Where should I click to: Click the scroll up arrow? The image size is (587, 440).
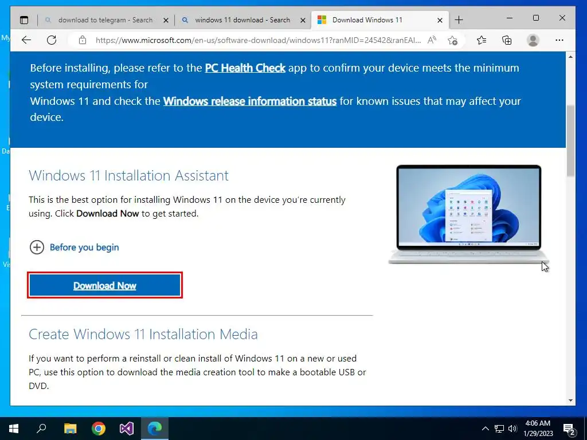[x=570, y=57]
